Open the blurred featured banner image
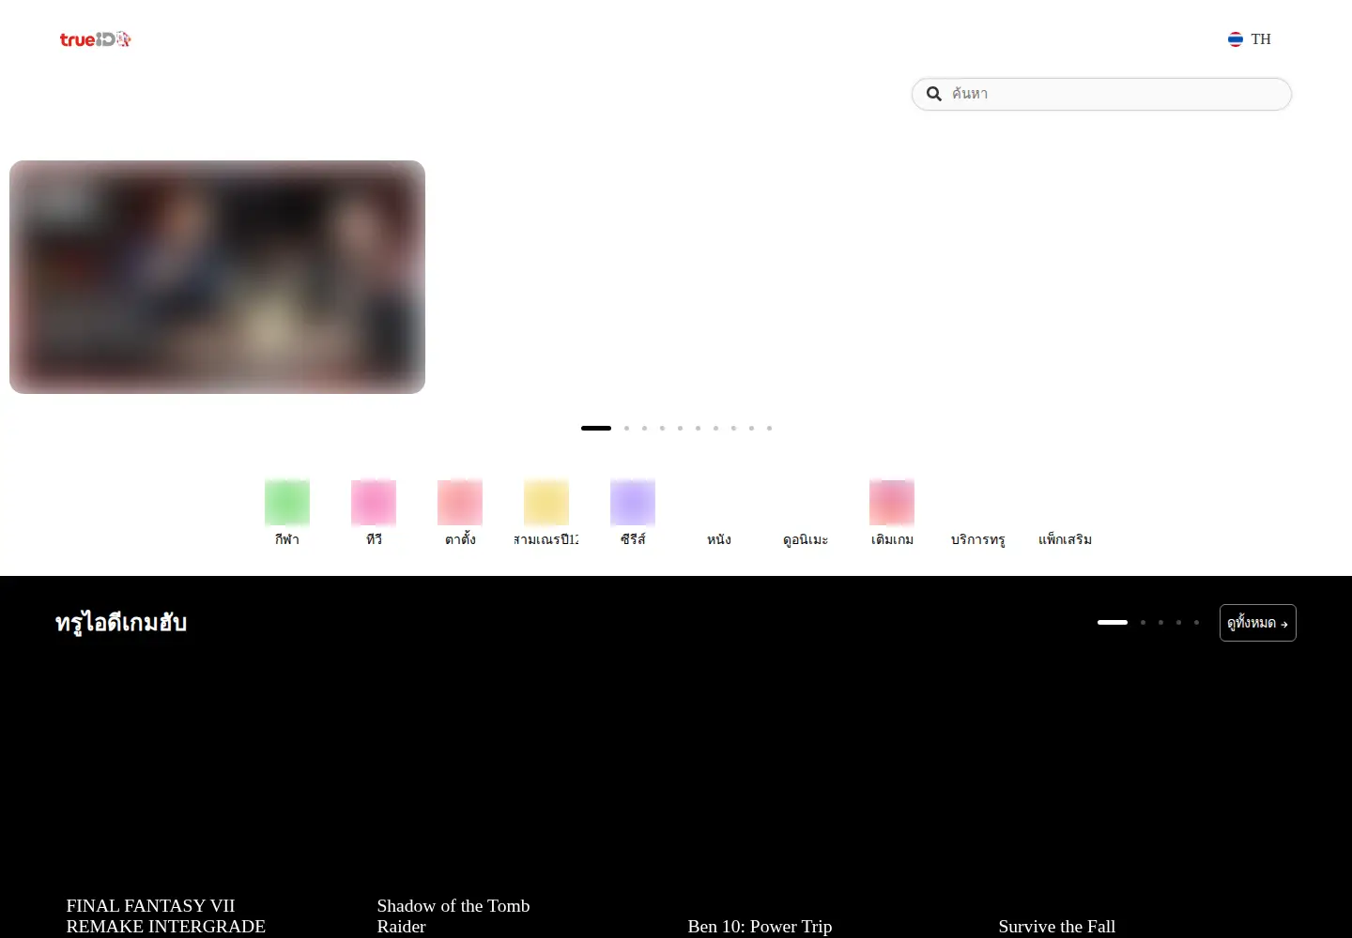This screenshot has width=1352, height=938. tap(217, 277)
